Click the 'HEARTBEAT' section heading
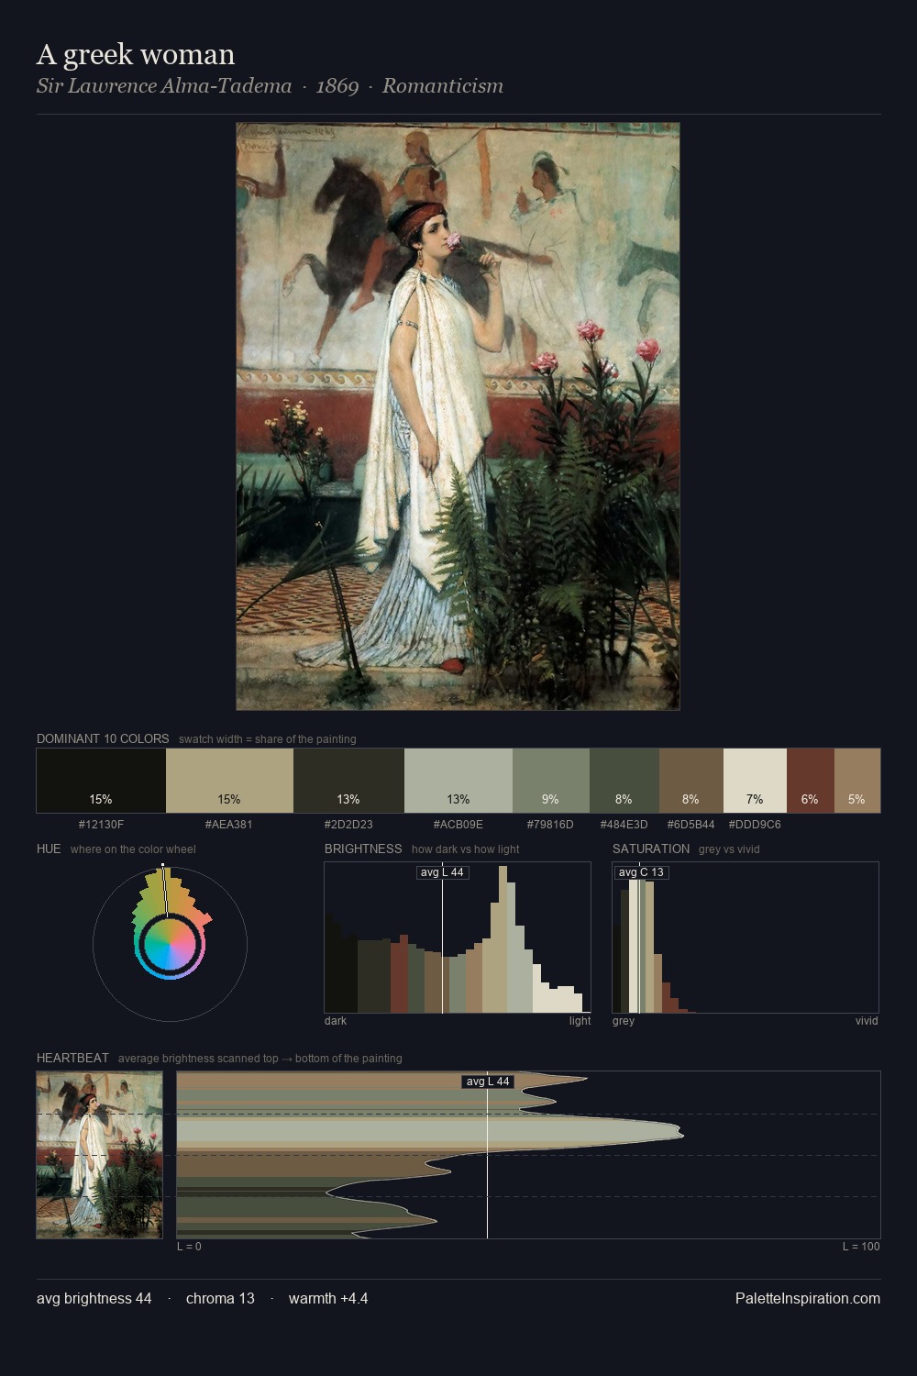 tap(72, 1058)
